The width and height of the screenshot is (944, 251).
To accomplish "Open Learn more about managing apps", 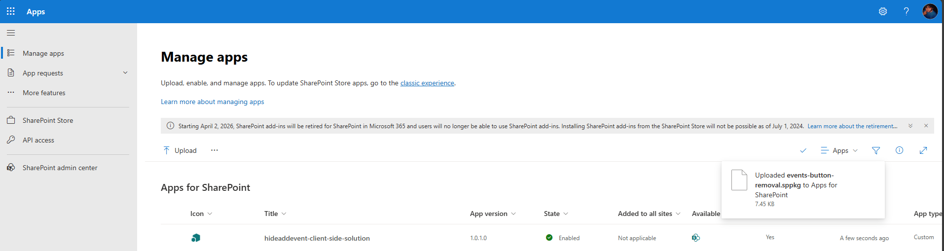I will 213,102.
